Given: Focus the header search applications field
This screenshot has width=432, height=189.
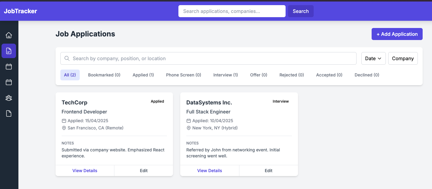Looking at the screenshot, I should coord(232,11).
